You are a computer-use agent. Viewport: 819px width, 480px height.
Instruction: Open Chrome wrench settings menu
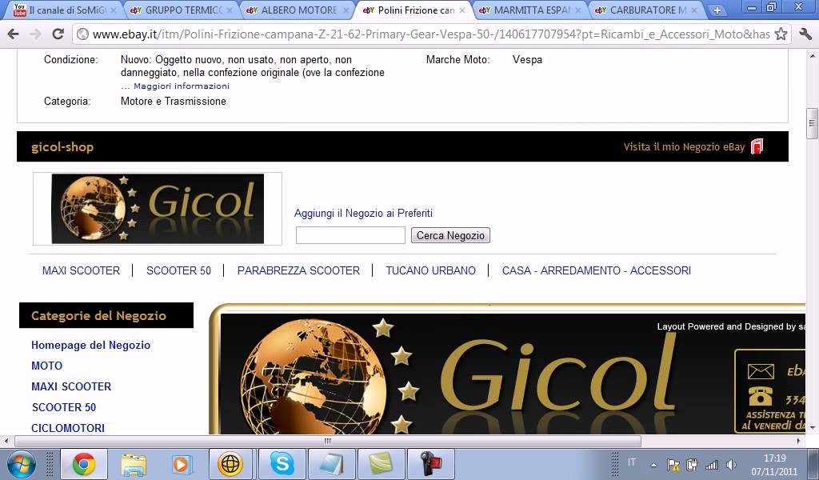[x=805, y=34]
